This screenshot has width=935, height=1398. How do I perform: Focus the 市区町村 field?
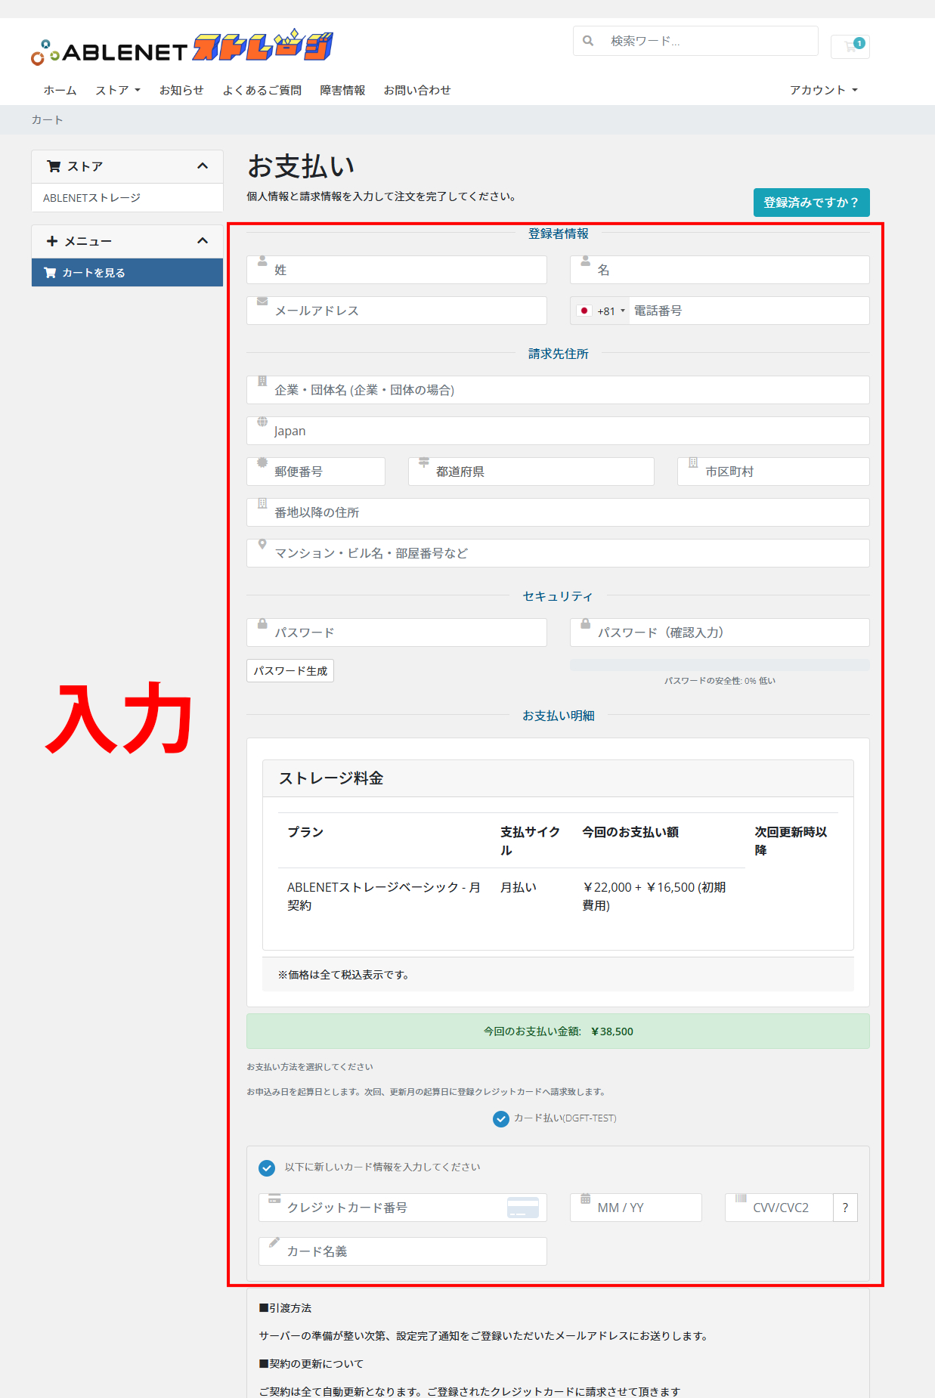point(773,472)
